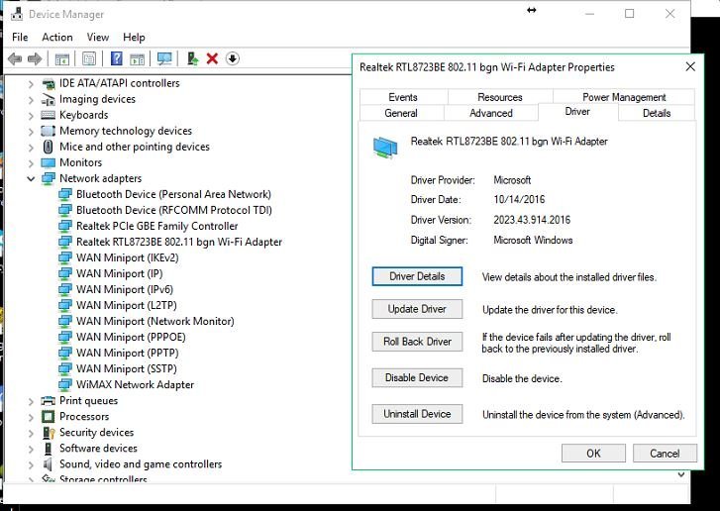Screen dimensions: 720x511
Task: Switch to the Resources tab
Action: click(499, 97)
